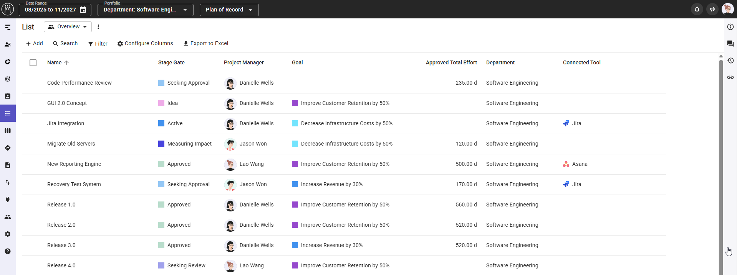This screenshot has width=737, height=275.
Task: Click Export to Excel
Action: click(205, 43)
